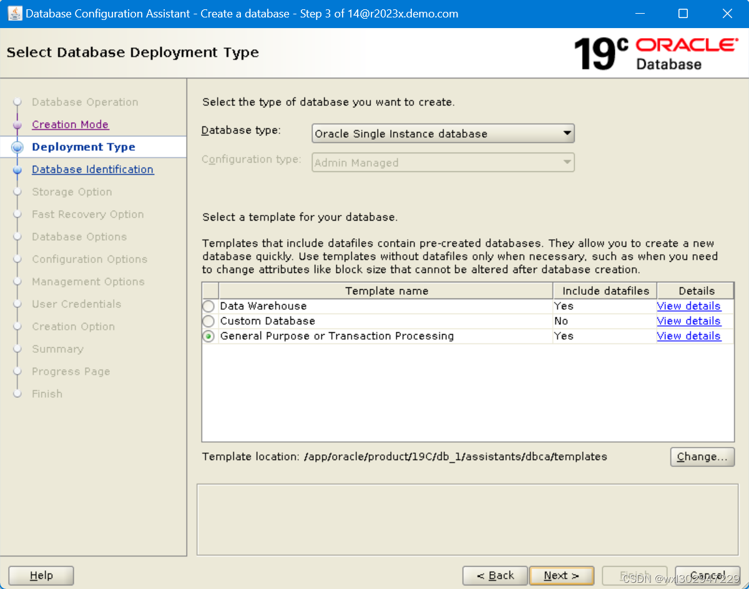
Task: Click the Progress Page step
Action: 71,371
